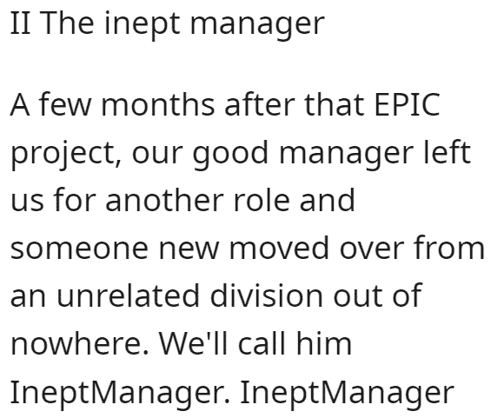Screen dimensions: 491x418
Task: Click the word "another"
Action: [164, 200]
